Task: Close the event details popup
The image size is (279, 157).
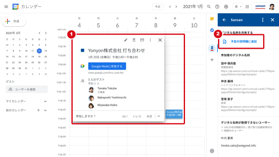Action: click(x=160, y=40)
